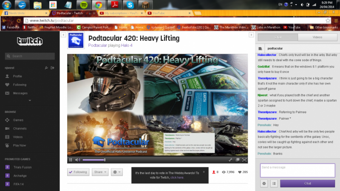
Task: Open video player wrench settings
Action: [x=231, y=160]
